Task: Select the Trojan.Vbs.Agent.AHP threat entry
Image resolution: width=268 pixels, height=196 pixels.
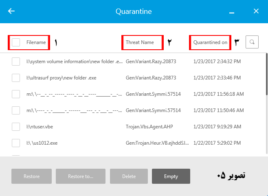Action: [149, 127]
